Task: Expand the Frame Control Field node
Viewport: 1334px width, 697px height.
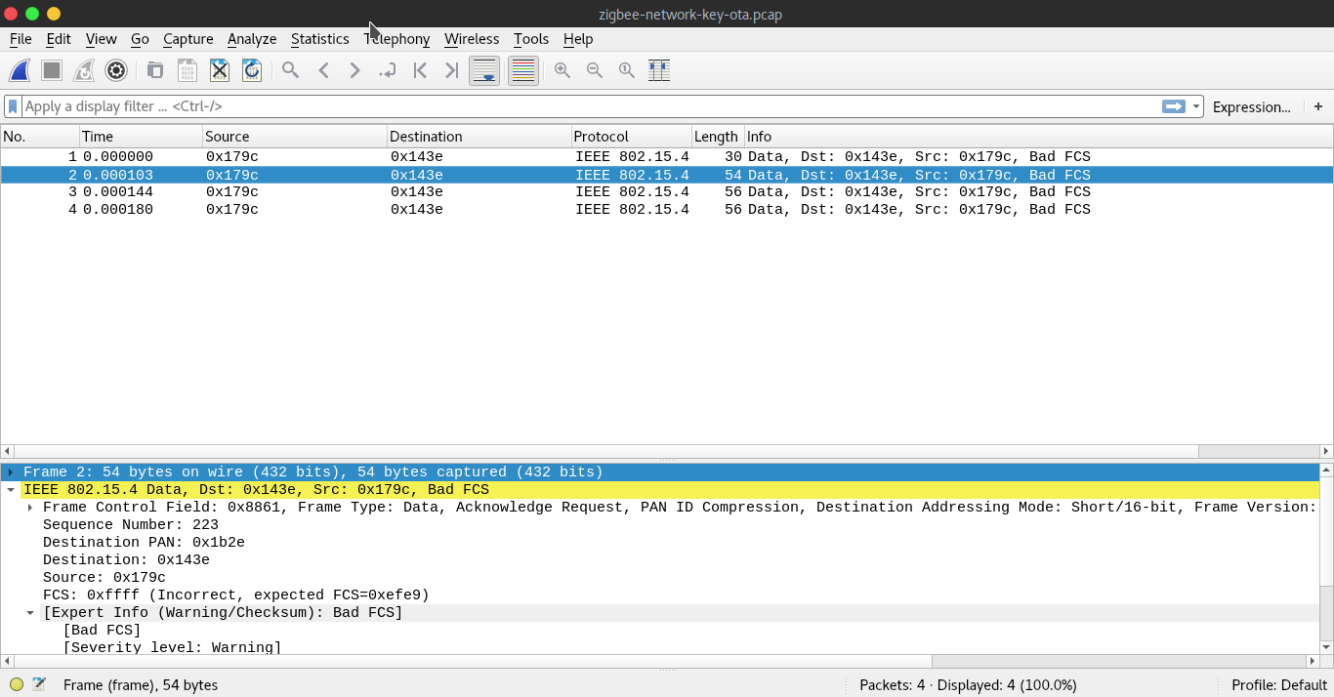Action: (x=30, y=508)
